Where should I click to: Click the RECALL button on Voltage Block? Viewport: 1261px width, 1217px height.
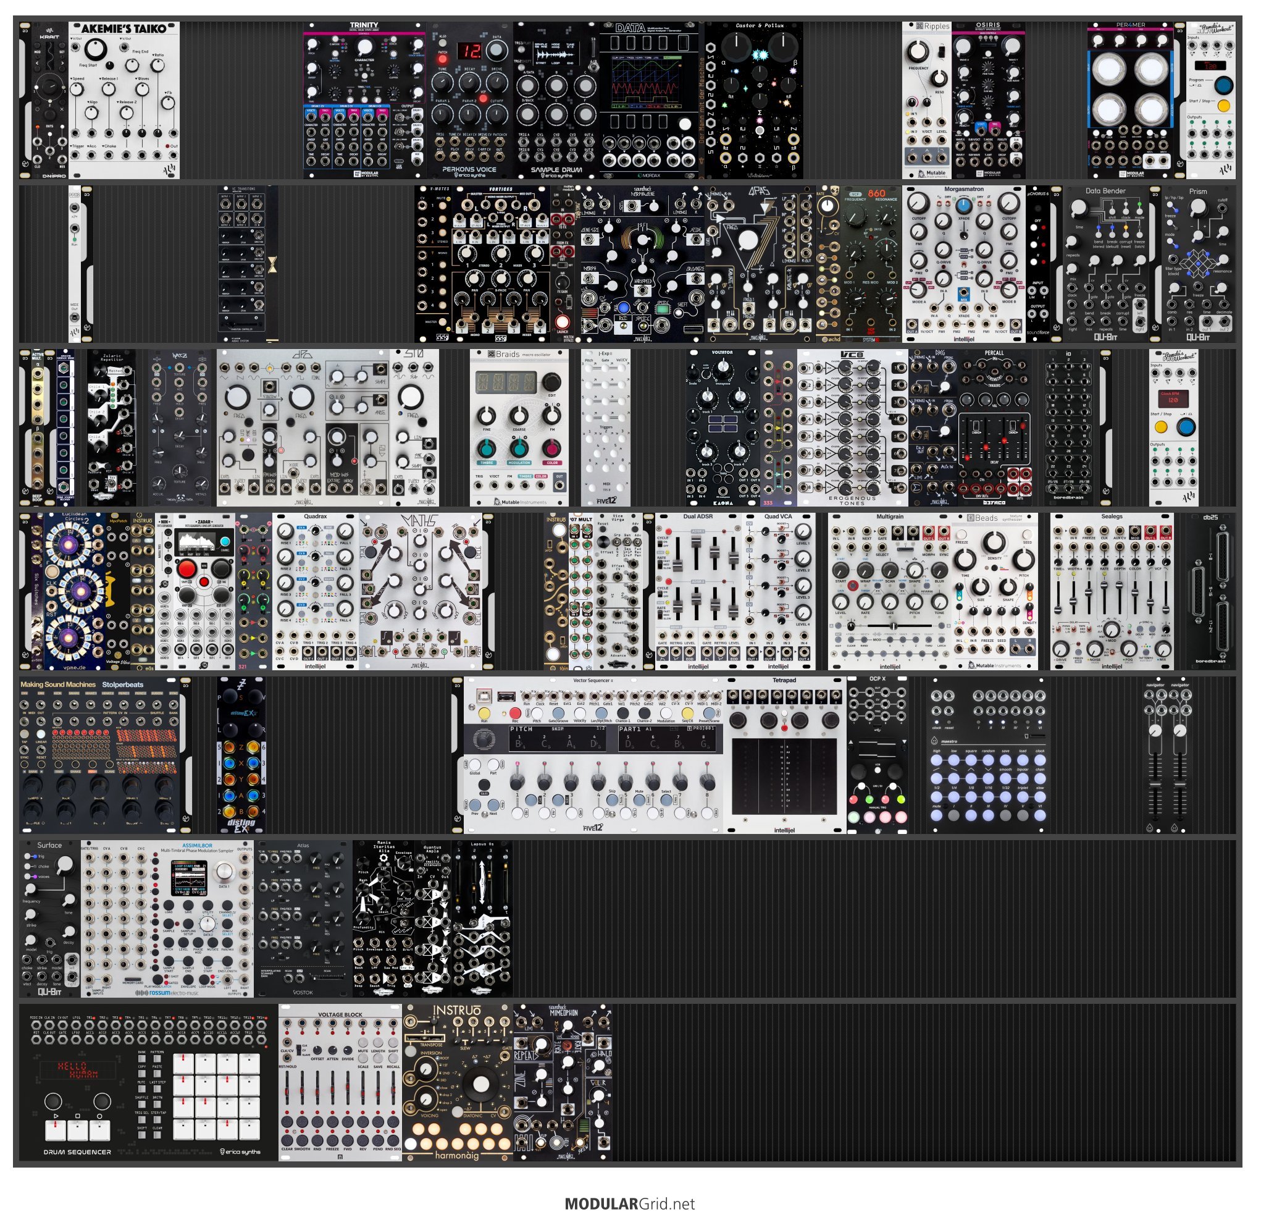(x=393, y=1057)
